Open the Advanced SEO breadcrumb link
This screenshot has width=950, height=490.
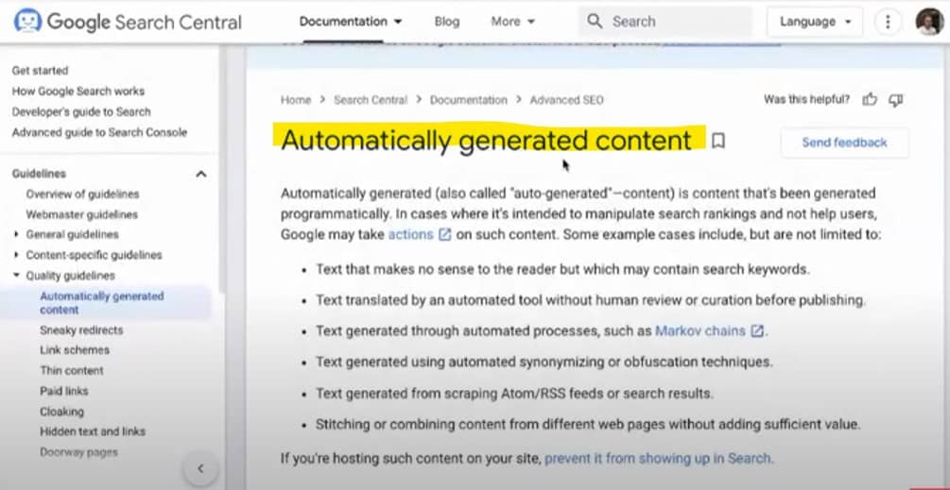pyautogui.click(x=566, y=100)
